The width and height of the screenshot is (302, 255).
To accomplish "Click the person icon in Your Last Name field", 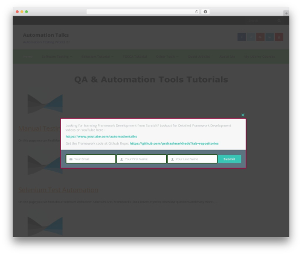I will coord(172,159).
